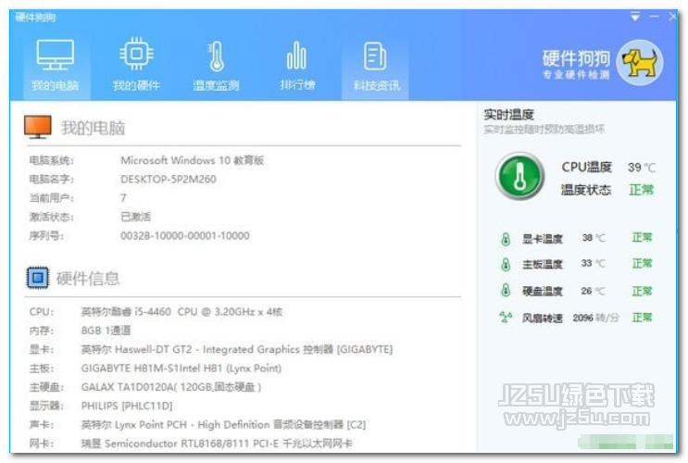Image resolution: width=688 pixels, height=463 pixels.
Task: Open the title bar dropdown menu arrow
Action: coord(635,17)
